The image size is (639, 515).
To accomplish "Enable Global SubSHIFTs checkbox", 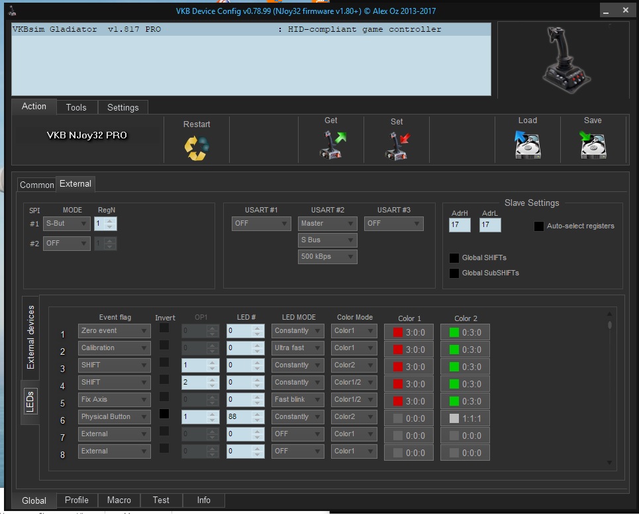I will click(454, 273).
